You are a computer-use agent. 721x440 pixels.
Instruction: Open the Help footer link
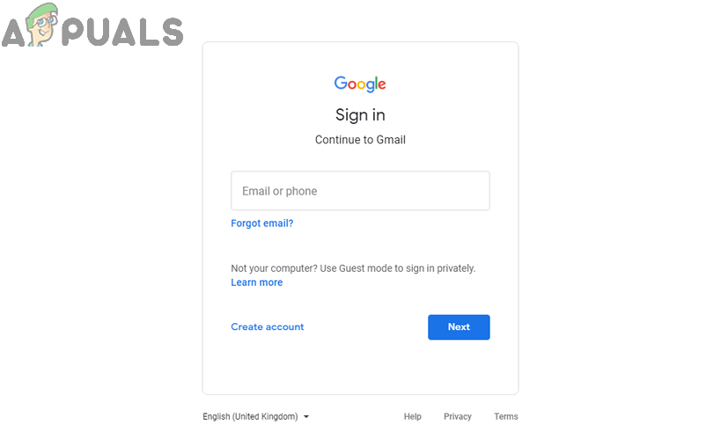pyautogui.click(x=412, y=416)
